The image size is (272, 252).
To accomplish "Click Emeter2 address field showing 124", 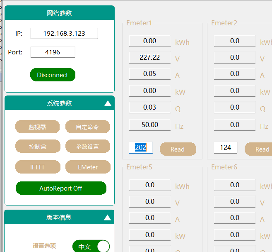I will [x=226, y=147].
